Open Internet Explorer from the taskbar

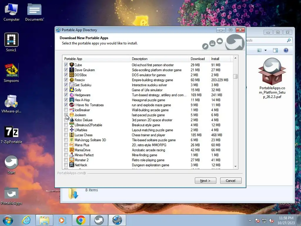(x=26, y=220)
